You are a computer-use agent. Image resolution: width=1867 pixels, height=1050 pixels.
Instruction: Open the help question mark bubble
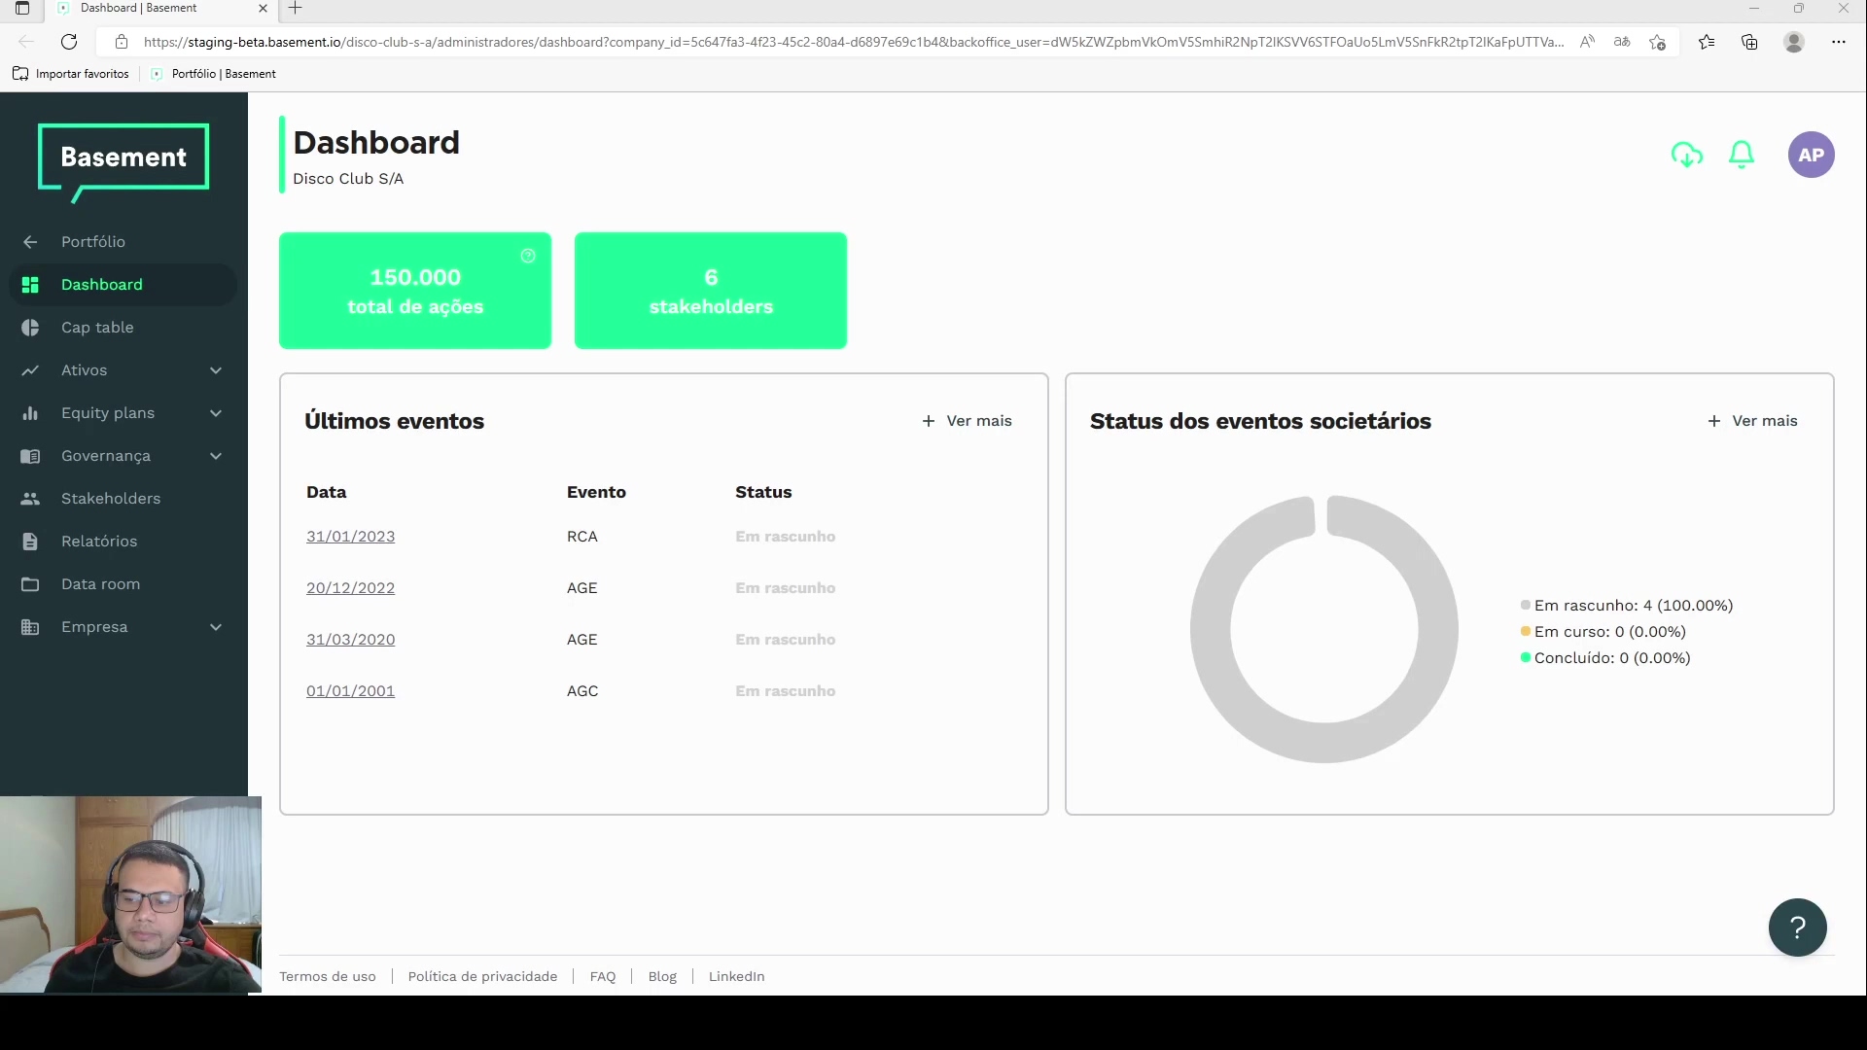pyautogui.click(x=1797, y=927)
